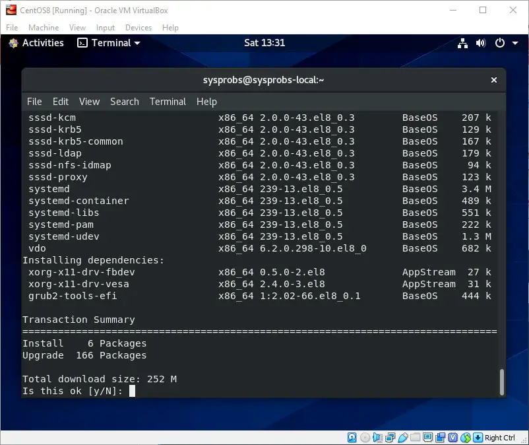Click the Activities foot logo icon
This screenshot has height=445, width=529.
[13, 43]
